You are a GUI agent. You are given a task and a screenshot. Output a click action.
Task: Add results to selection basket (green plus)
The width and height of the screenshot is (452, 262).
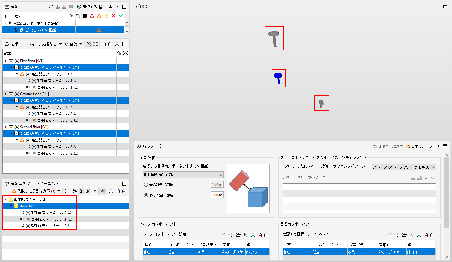104,44
